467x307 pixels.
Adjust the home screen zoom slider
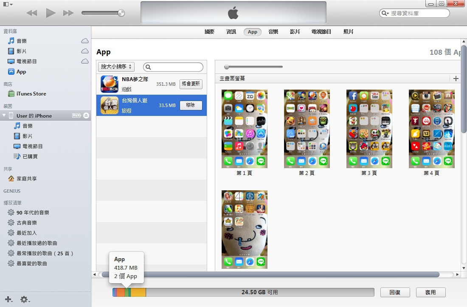click(x=227, y=67)
